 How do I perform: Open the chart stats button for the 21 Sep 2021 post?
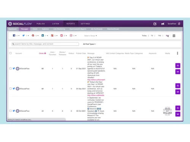(x=178, y=72)
